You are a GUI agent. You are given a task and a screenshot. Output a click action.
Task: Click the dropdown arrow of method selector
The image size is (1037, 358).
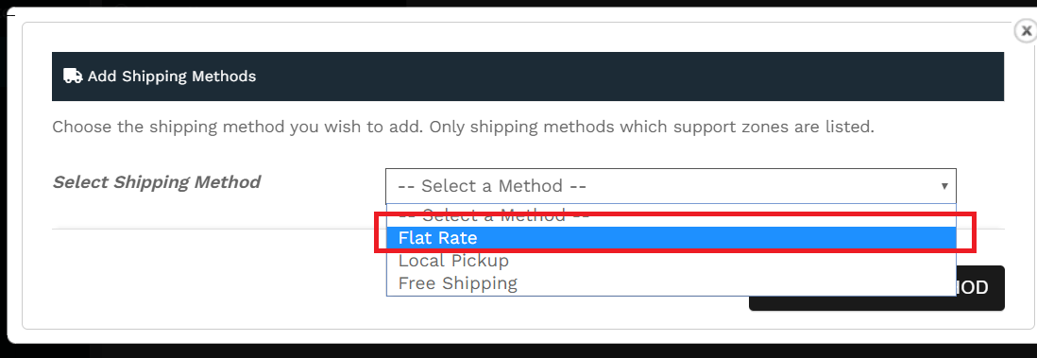click(x=945, y=186)
